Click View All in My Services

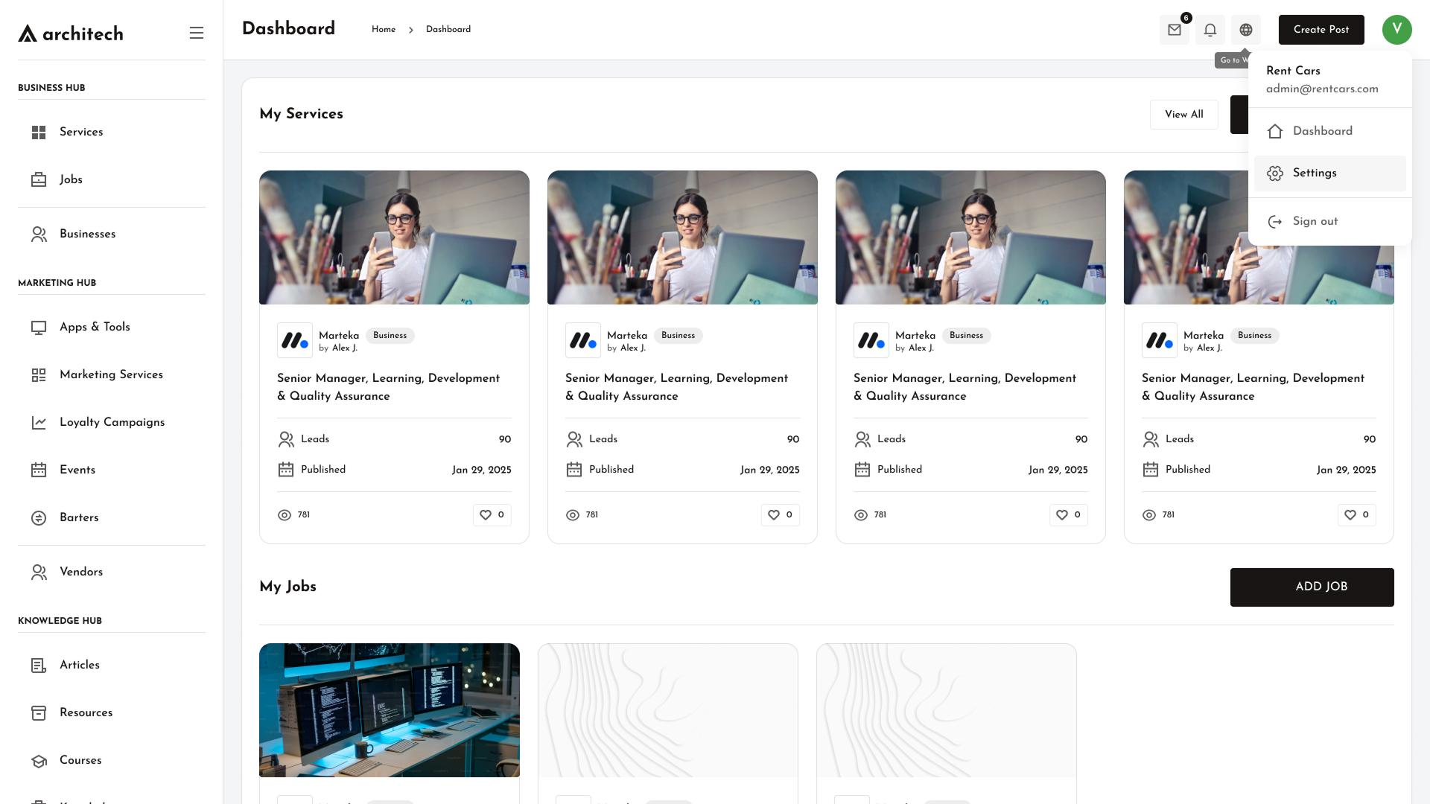(x=1184, y=115)
